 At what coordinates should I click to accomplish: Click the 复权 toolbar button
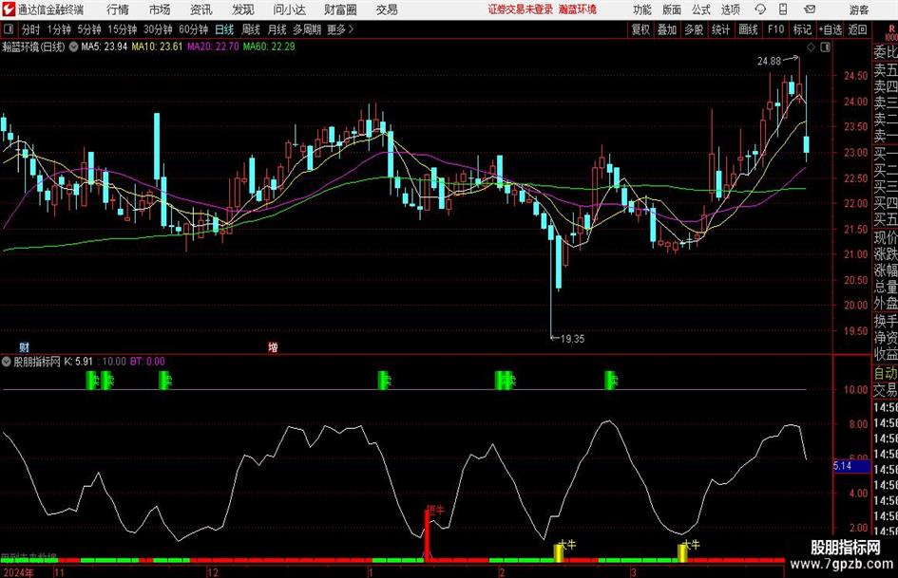click(640, 29)
